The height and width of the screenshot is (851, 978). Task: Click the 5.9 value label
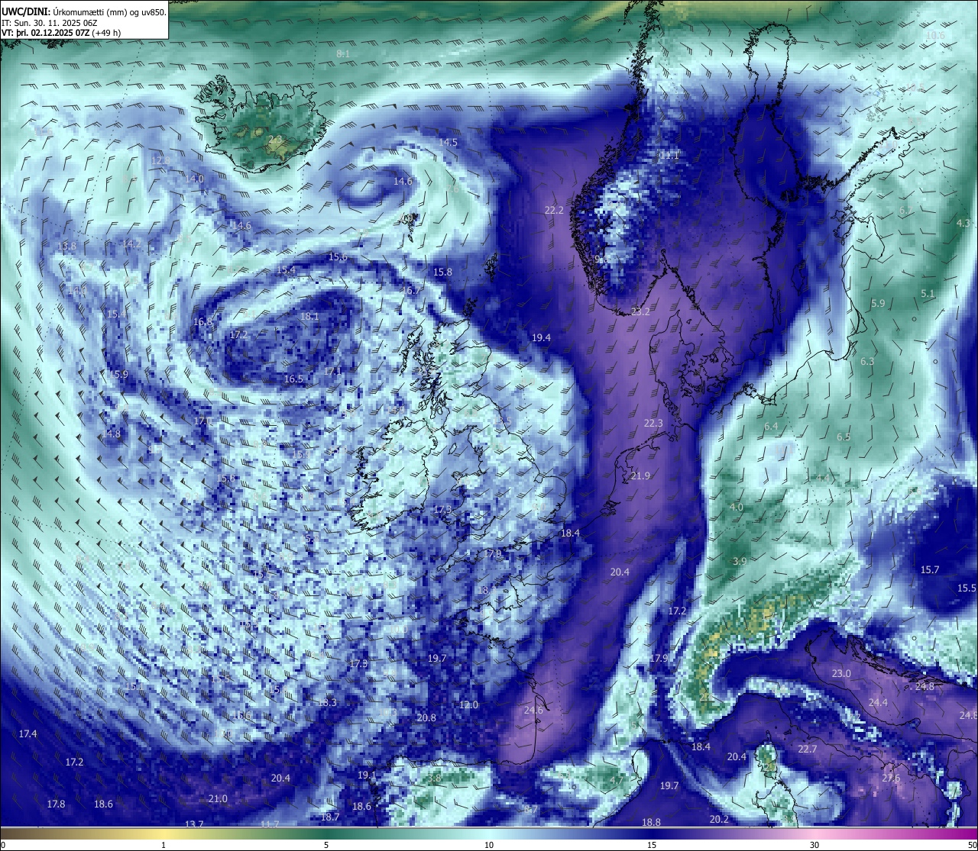(x=878, y=303)
